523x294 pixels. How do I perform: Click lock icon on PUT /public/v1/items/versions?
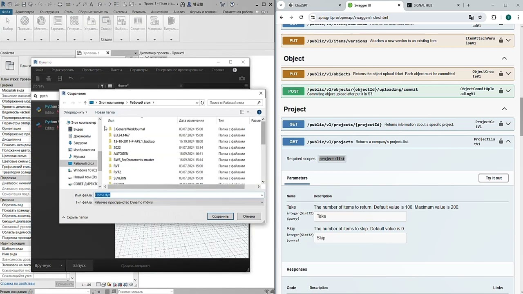(501, 41)
